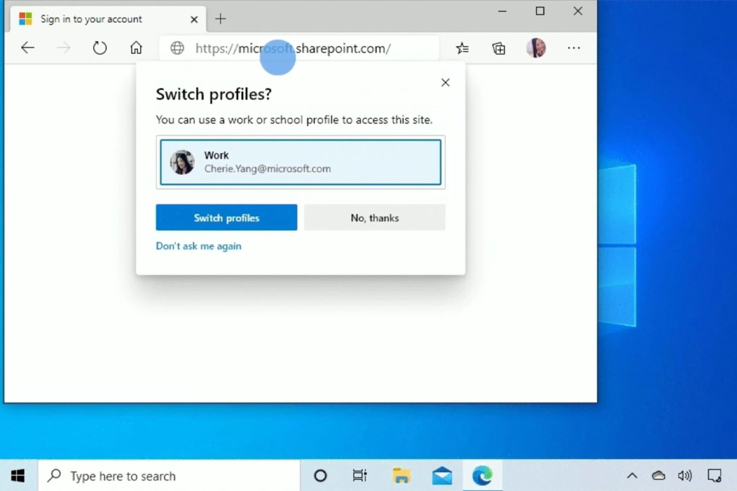This screenshot has width=737, height=491.
Task: Go back with the browser back arrow
Action: (x=28, y=48)
